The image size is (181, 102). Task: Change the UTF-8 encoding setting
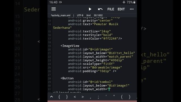coord(80,15)
